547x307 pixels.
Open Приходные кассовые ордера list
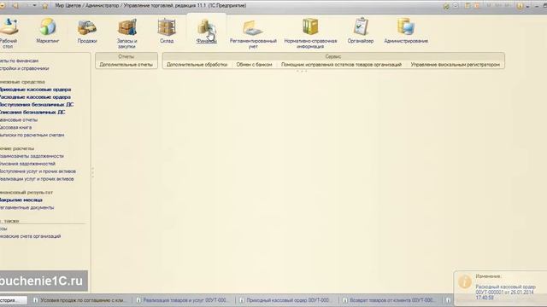point(35,90)
